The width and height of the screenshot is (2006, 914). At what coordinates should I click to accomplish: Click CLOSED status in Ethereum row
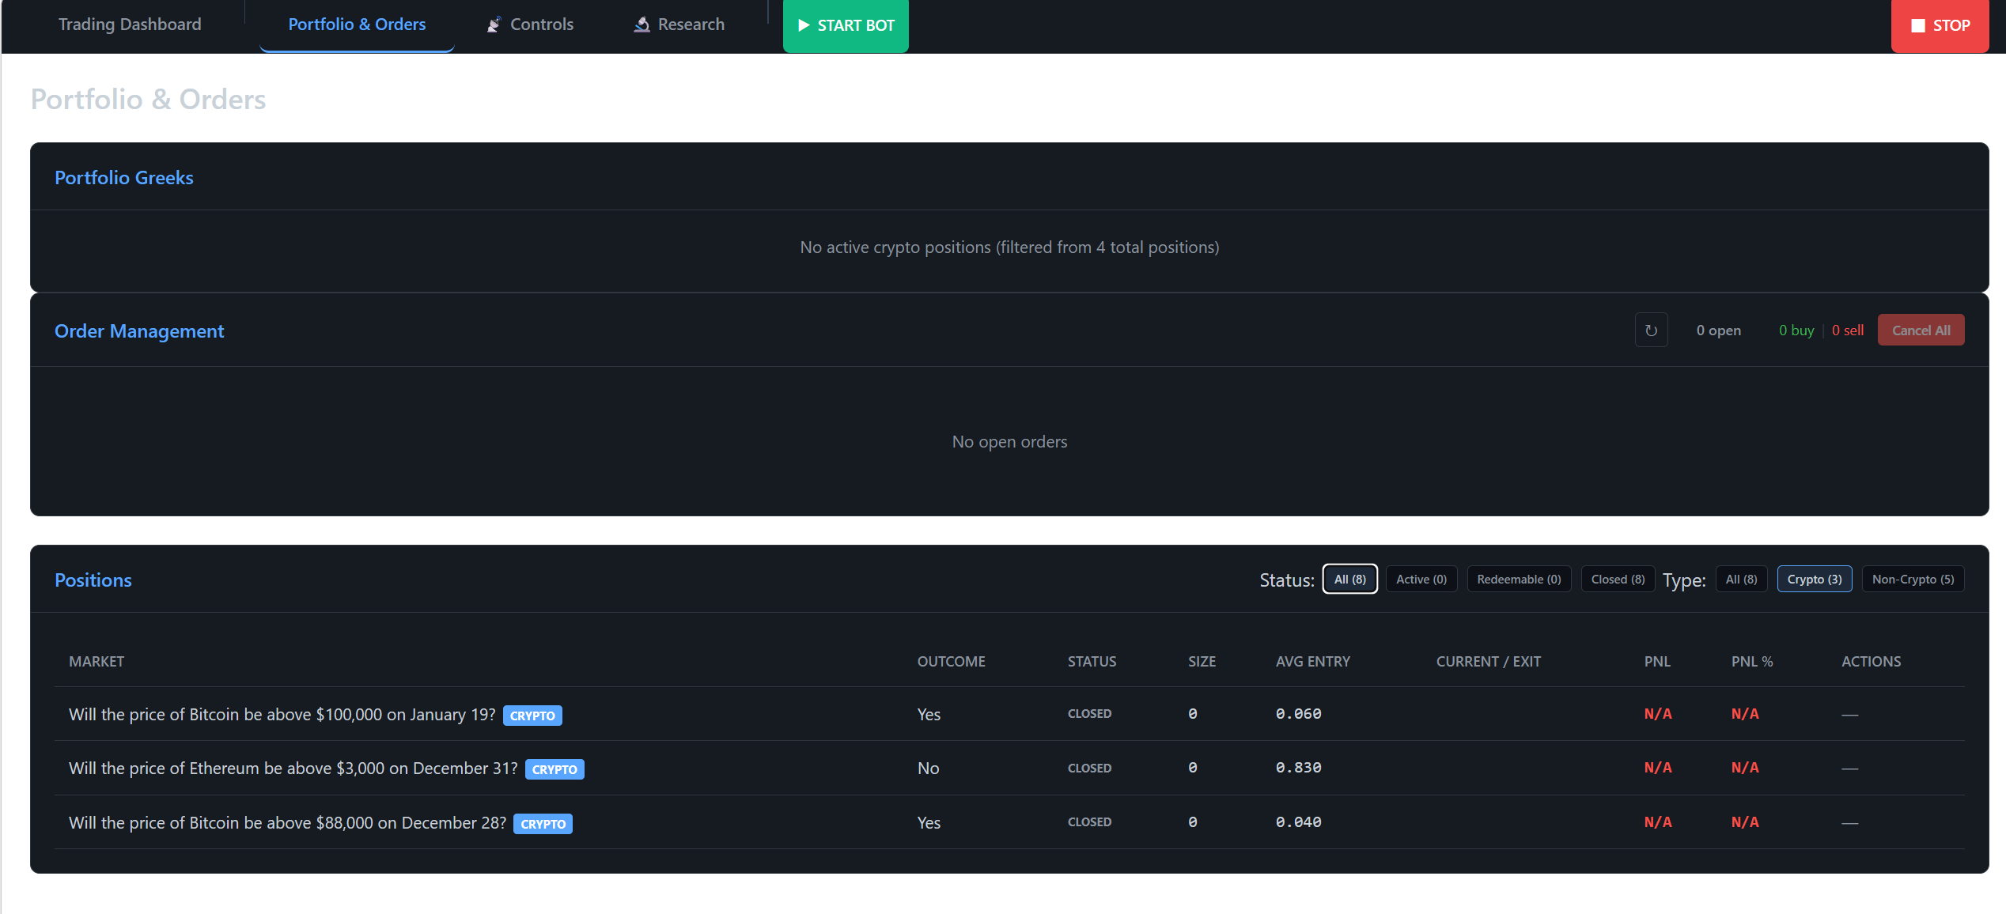pyautogui.click(x=1089, y=769)
